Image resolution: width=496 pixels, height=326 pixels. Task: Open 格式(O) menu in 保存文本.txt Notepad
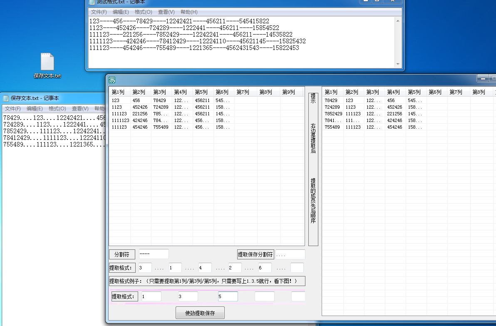coord(57,109)
